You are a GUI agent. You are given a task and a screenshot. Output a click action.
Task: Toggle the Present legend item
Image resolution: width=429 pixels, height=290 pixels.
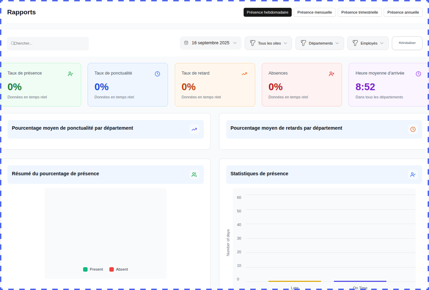pyautogui.click(x=93, y=269)
